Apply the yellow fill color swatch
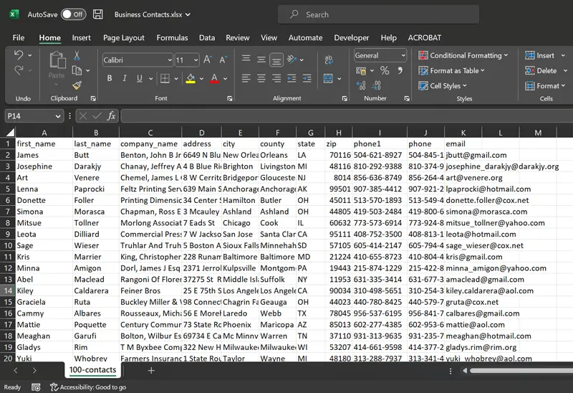Image resolution: width=573 pixels, height=393 pixels. pyautogui.click(x=190, y=78)
